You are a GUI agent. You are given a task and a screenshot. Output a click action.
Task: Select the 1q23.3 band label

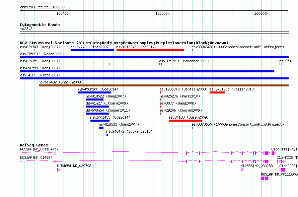pyautogui.click(x=26, y=29)
